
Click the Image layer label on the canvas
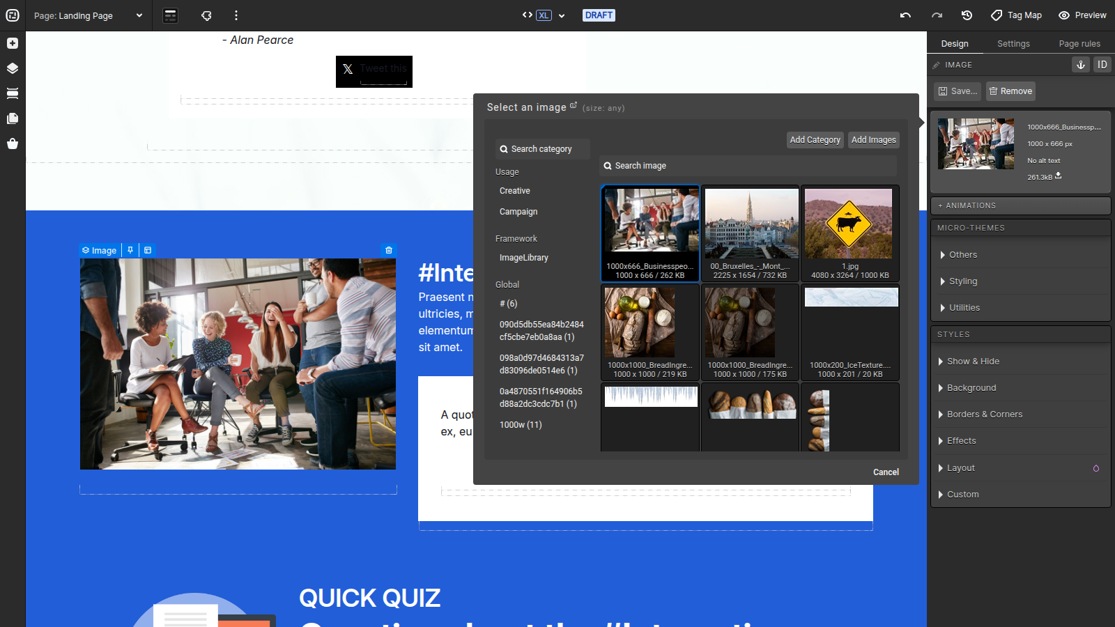99,250
